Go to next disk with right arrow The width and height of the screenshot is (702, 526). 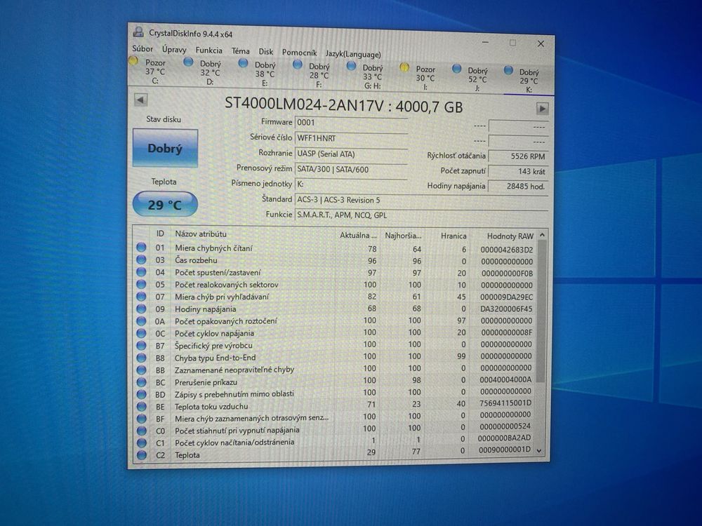click(542, 108)
